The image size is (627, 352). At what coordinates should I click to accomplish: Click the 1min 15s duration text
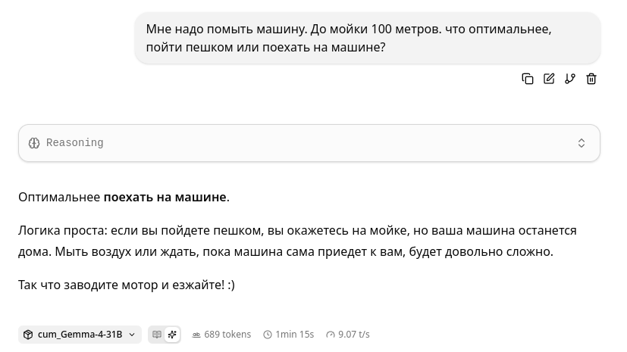tap(294, 335)
